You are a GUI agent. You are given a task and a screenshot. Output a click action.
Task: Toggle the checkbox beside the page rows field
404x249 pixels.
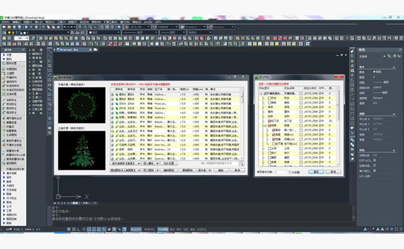290,172
